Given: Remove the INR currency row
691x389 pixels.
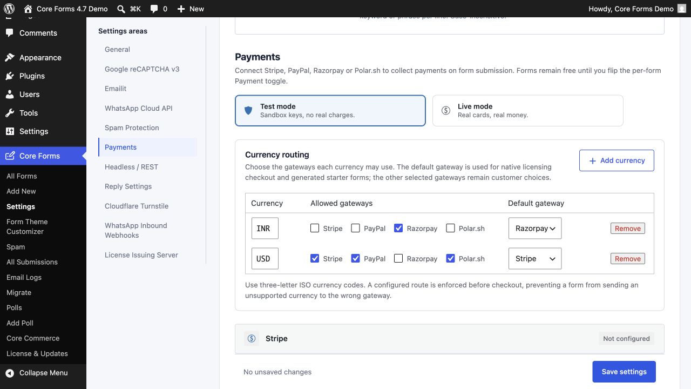Looking at the screenshot, I should pos(627,228).
